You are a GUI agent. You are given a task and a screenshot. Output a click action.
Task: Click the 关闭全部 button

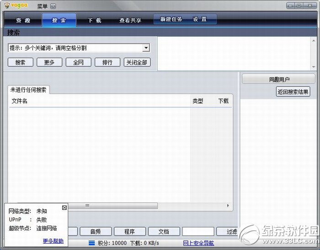click(x=137, y=62)
